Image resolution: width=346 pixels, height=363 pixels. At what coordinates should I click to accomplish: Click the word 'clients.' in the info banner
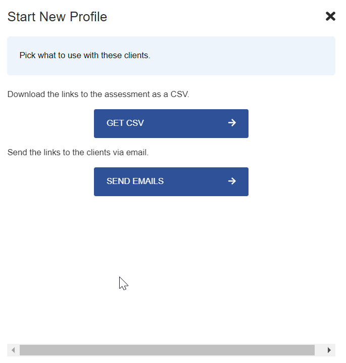[136, 56]
